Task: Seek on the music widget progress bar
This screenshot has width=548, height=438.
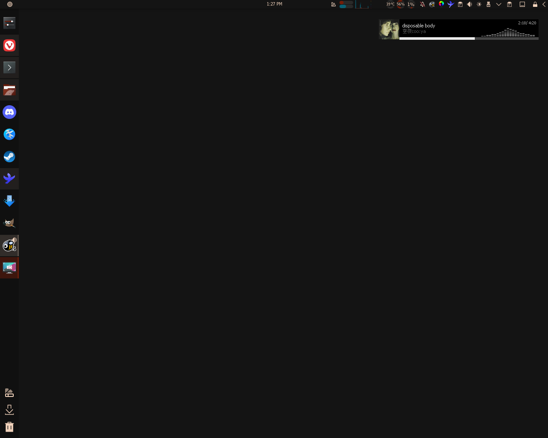Action: tap(469, 38)
